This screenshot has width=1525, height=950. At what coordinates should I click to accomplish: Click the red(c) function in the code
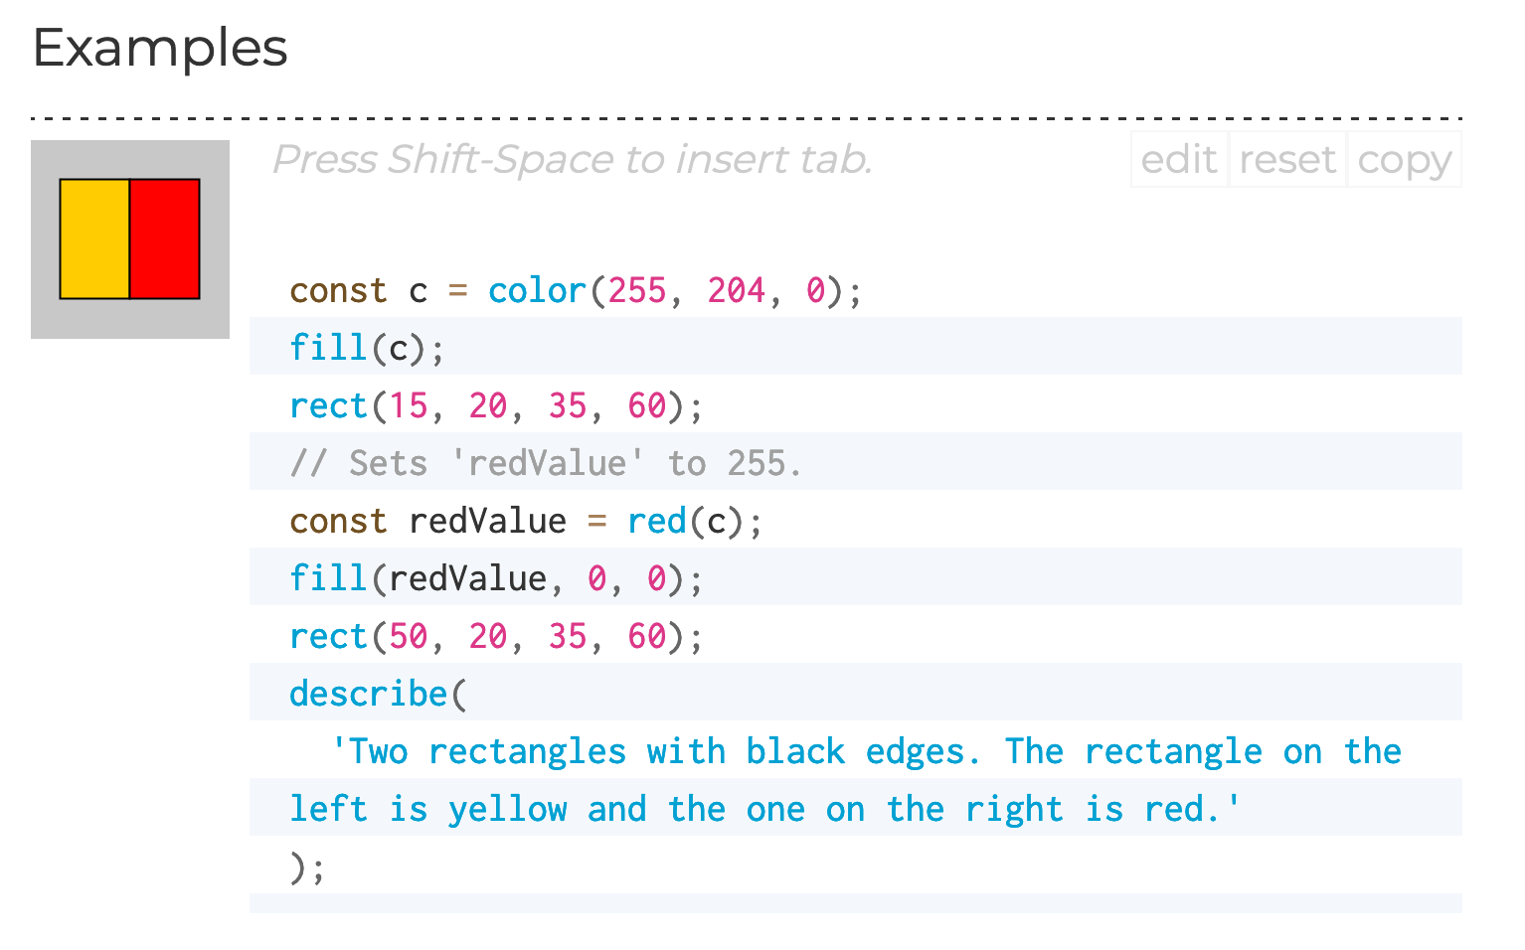(x=656, y=520)
